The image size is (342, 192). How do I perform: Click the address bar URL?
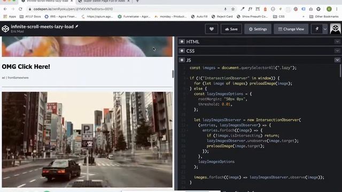[73, 9]
